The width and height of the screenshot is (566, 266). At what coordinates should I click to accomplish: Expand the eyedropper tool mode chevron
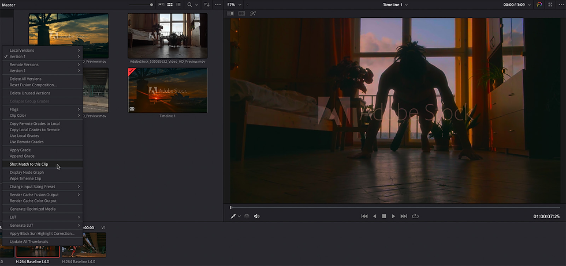[x=239, y=216]
